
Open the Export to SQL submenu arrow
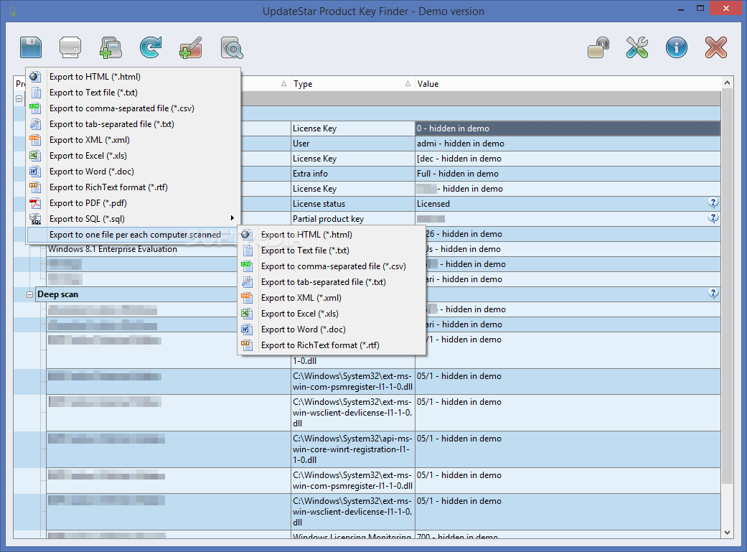(x=232, y=218)
